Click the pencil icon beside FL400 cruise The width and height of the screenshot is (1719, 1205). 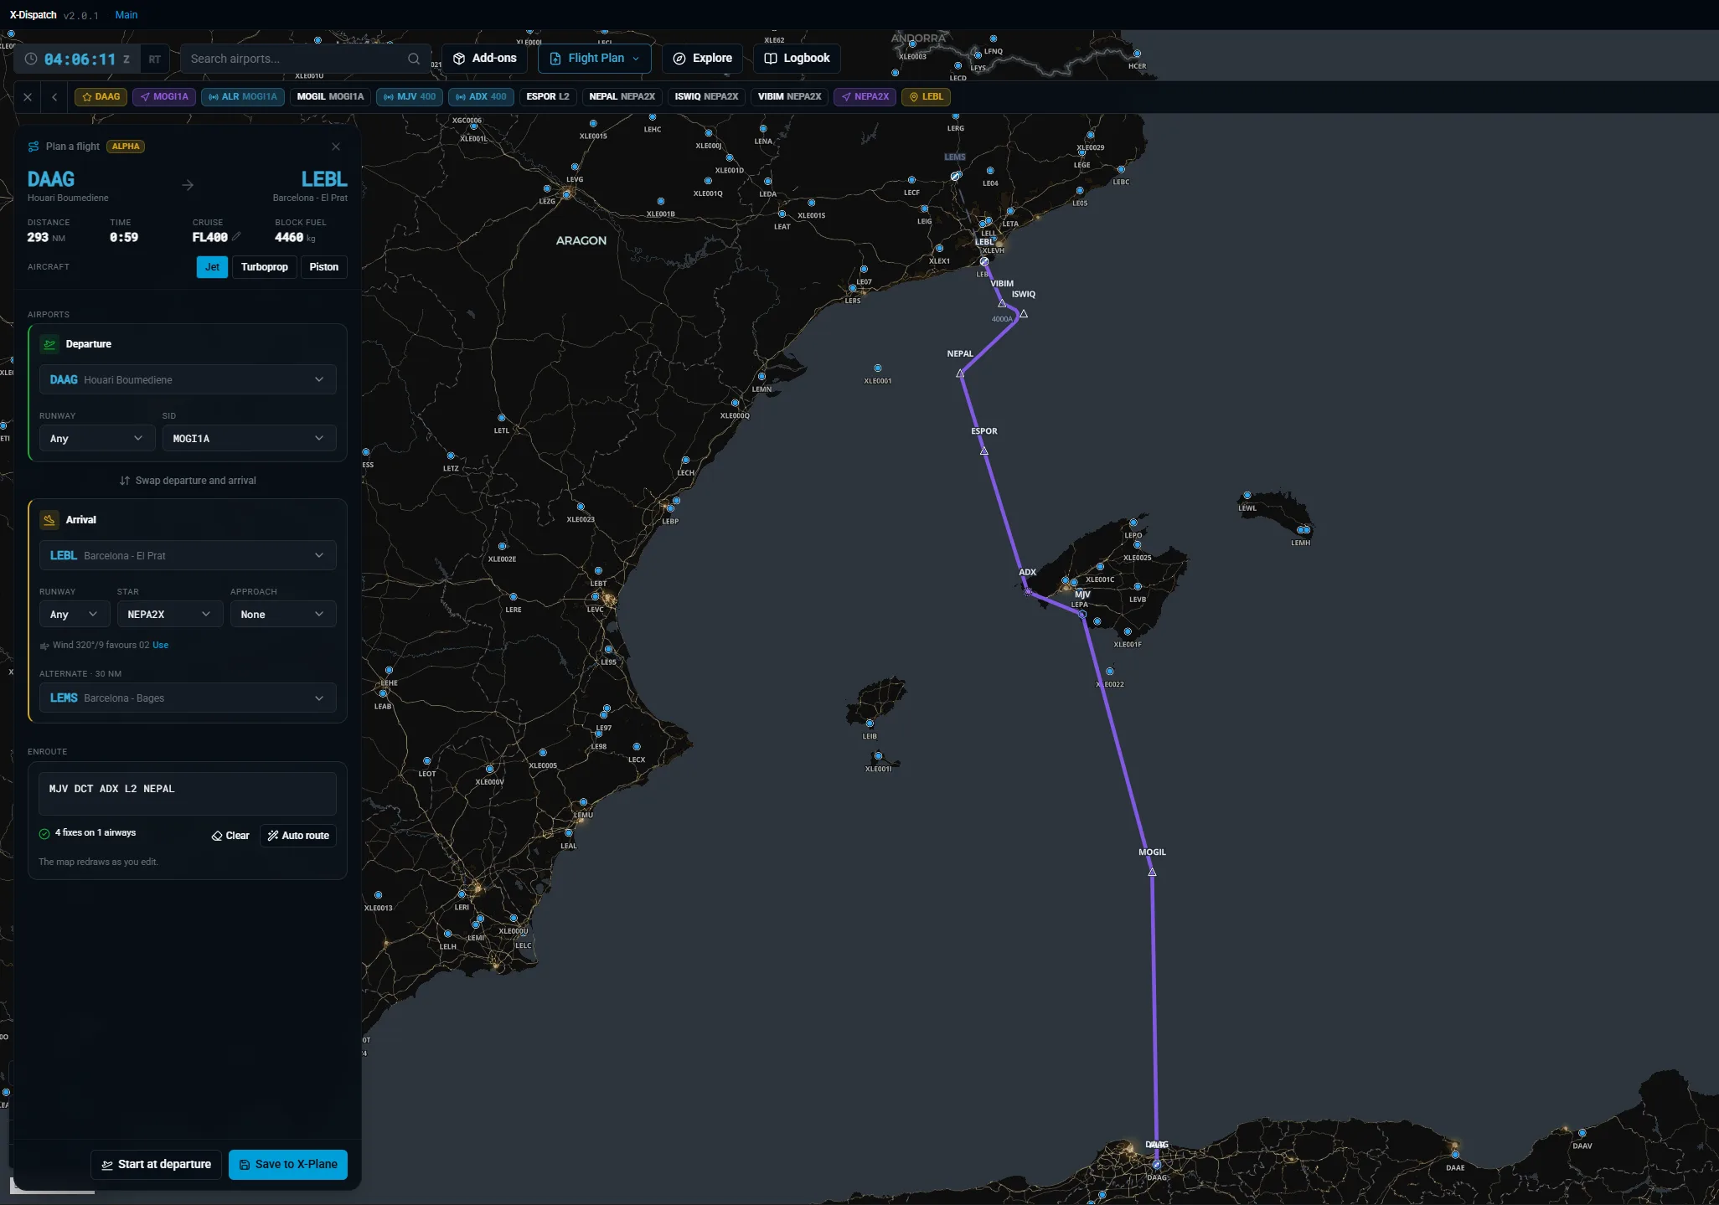click(237, 237)
